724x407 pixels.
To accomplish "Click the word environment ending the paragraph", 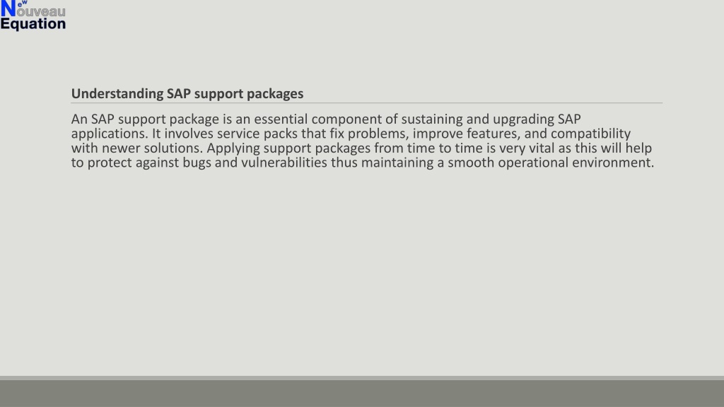I will pos(613,163).
